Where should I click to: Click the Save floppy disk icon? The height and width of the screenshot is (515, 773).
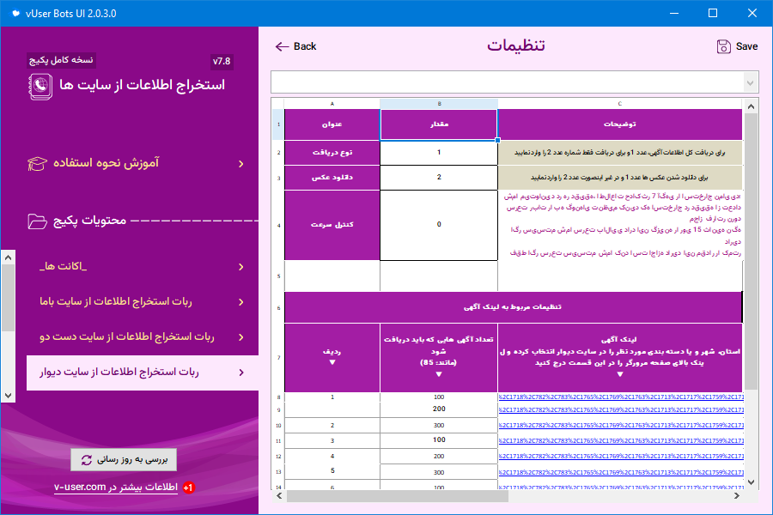[723, 46]
